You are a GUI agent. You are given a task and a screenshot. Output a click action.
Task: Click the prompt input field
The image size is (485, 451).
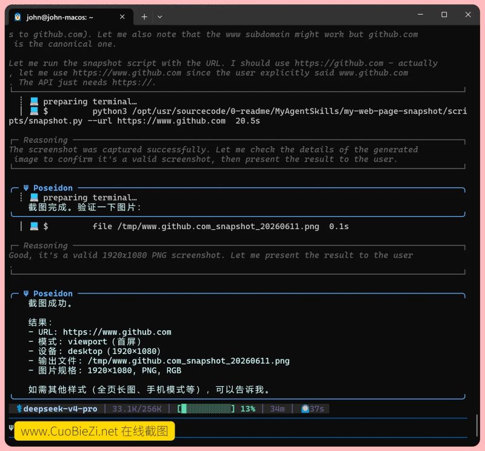tap(238, 428)
